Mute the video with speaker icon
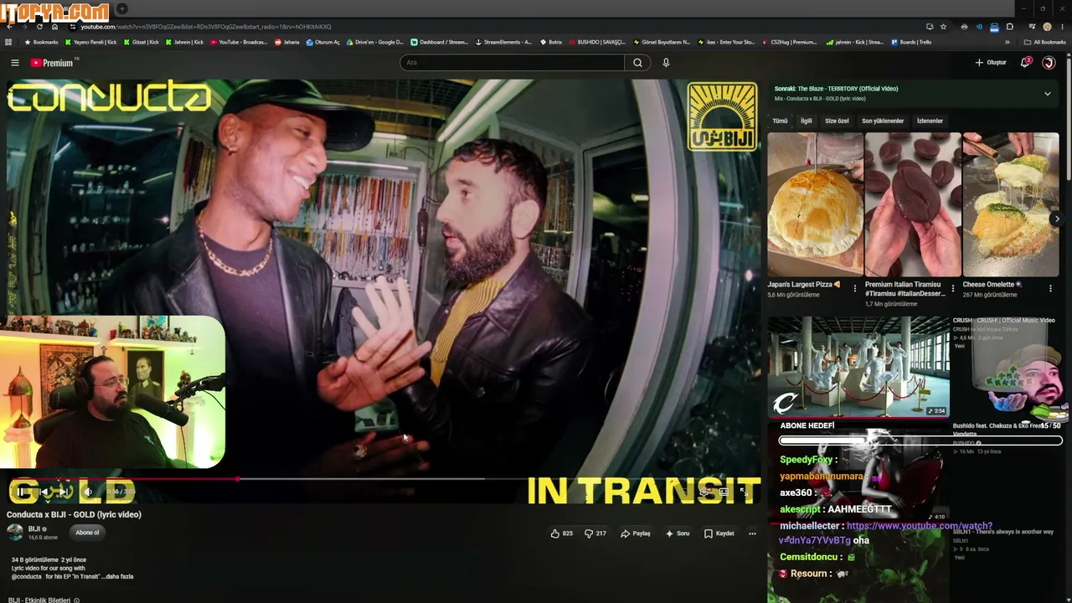The width and height of the screenshot is (1072, 603). click(x=87, y=492)
